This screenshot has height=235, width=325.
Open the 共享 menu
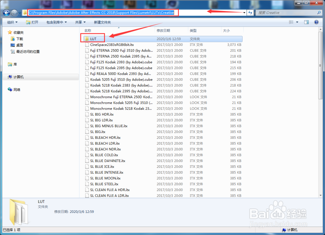[x=80, y=22]
